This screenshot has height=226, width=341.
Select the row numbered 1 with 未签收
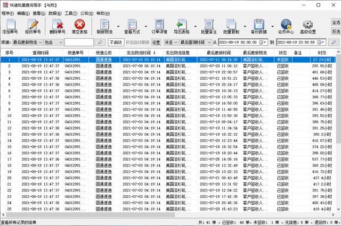click(167, 60)
